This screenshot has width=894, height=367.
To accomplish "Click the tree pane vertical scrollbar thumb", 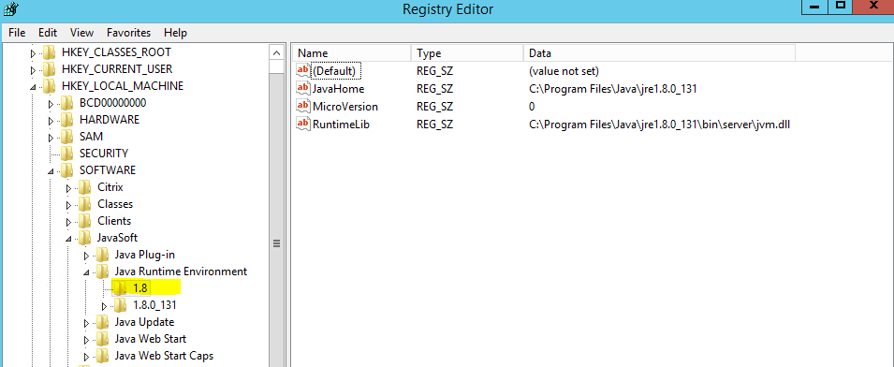I will coord(276,243).
